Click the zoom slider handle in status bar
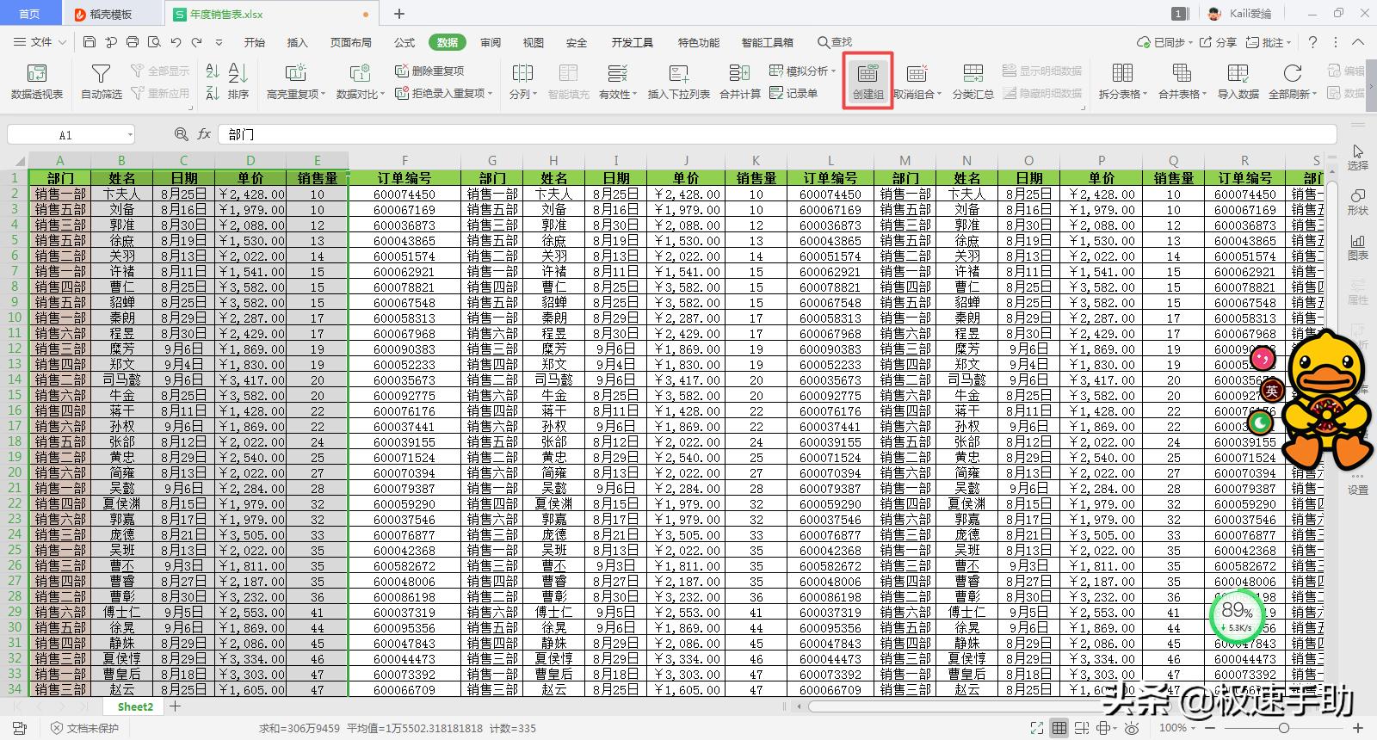 click(1283, 728)
